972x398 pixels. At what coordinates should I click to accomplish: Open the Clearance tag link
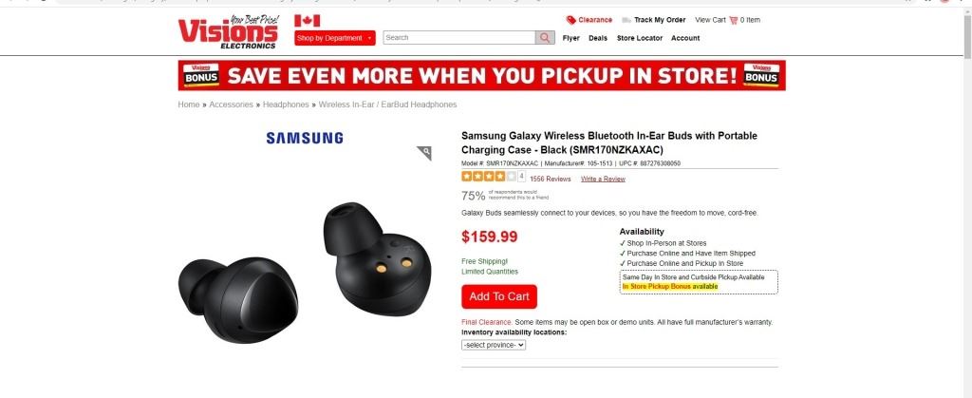point(571,20)
